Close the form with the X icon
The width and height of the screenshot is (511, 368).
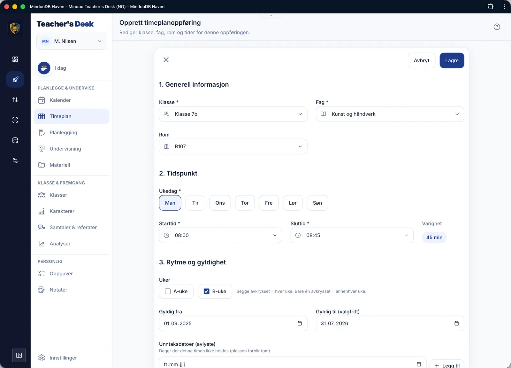pyautogui.click(x=166, y=60)
